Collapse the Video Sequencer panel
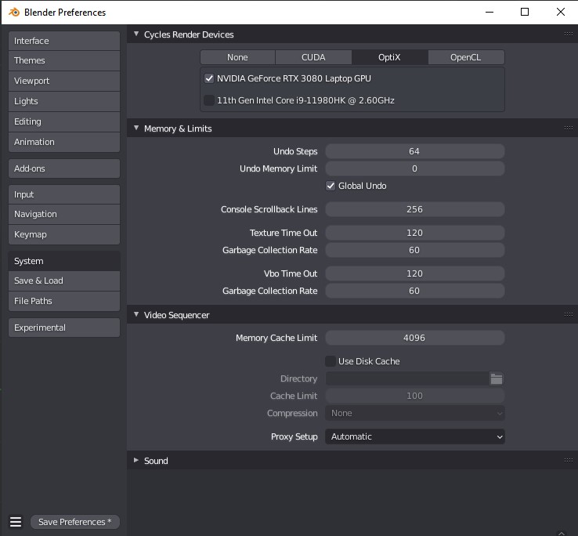 136,314
